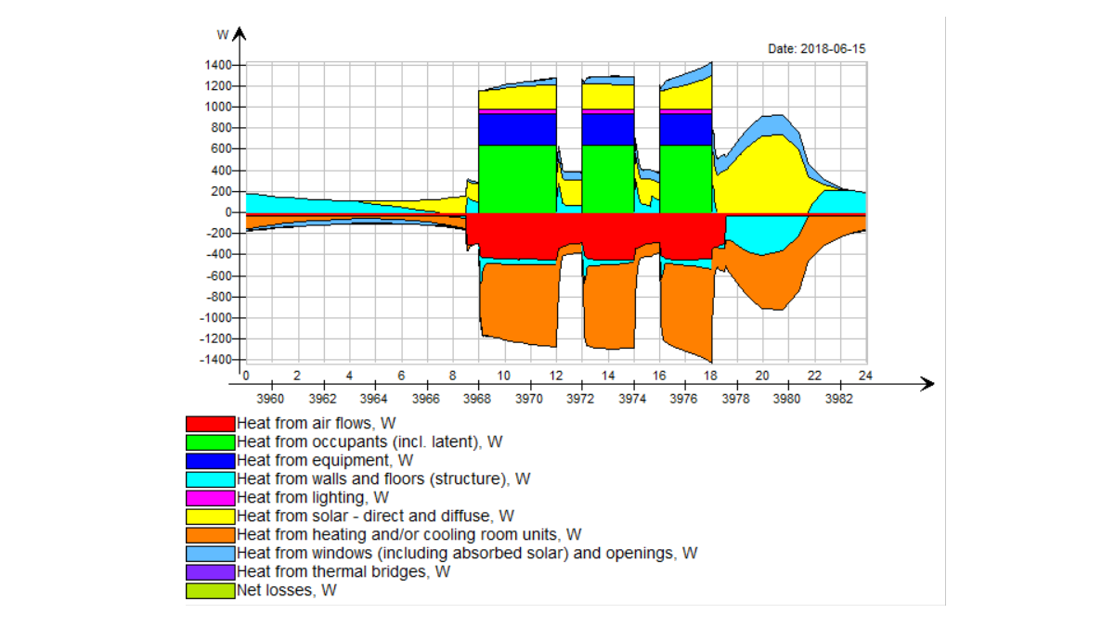Screen dimensions: 1115x626
Task: Click the X-axis arrowhead at right end
Action: tap(926, 384)
